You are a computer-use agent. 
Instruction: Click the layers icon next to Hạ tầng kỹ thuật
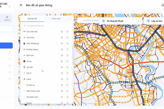[104, 21]
